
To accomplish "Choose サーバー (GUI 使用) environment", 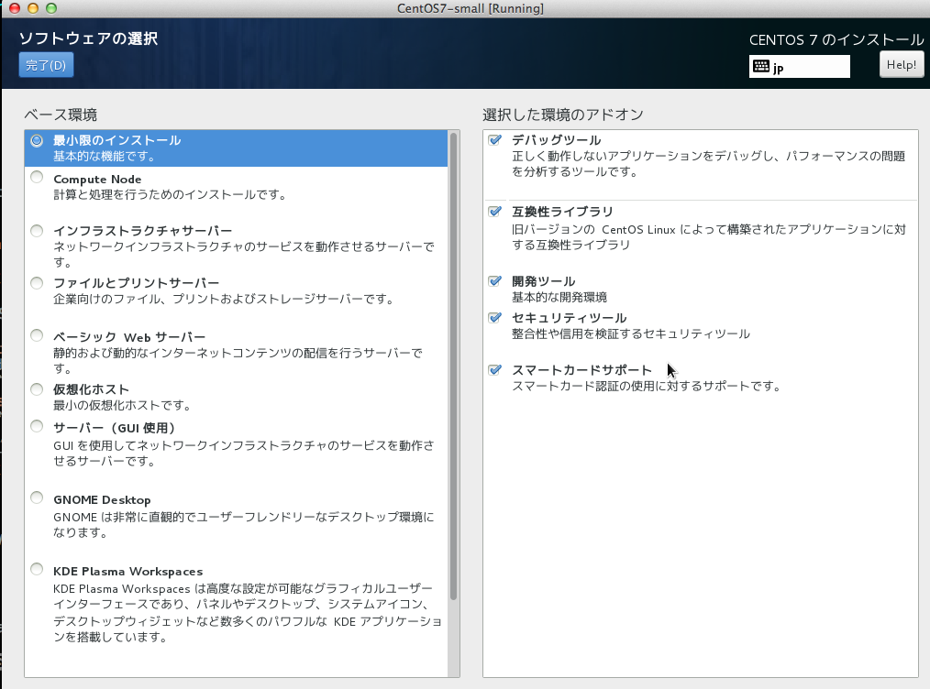I will coord(37,426).
